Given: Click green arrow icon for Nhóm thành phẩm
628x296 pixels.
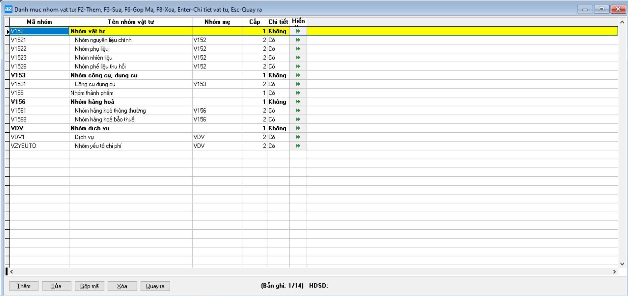Looking at the screenshot, I should 298,93.
